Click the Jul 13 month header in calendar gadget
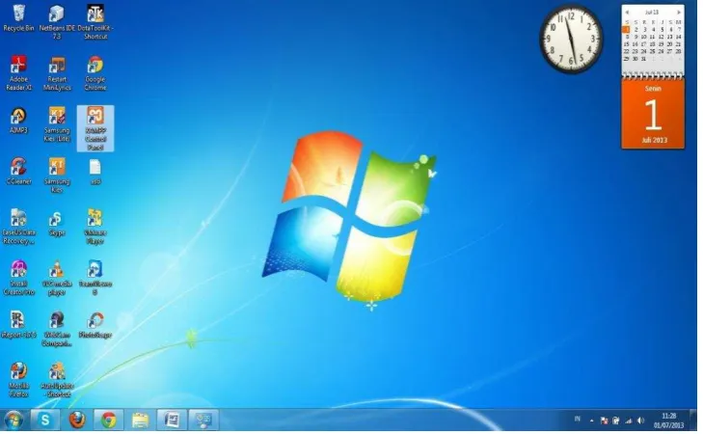703x434 pixels. tap(652, 13)
